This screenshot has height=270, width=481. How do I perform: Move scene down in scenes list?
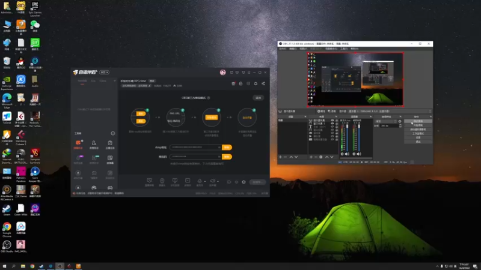(296, 157)
